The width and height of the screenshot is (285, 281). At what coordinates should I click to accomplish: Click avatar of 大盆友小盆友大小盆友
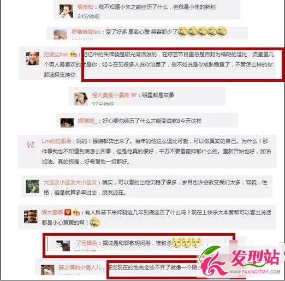tap(33, 187)
